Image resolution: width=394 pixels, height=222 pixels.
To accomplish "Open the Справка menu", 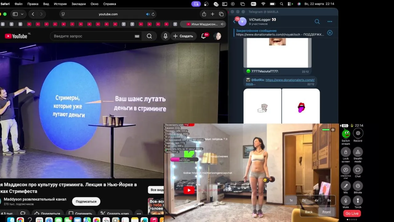I will (110, 4).
